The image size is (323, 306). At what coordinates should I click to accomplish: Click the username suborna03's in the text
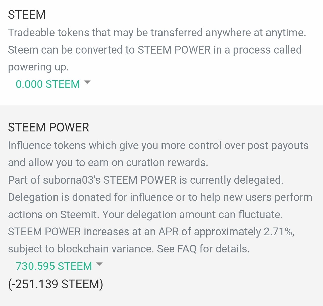[x=72, y=180]
